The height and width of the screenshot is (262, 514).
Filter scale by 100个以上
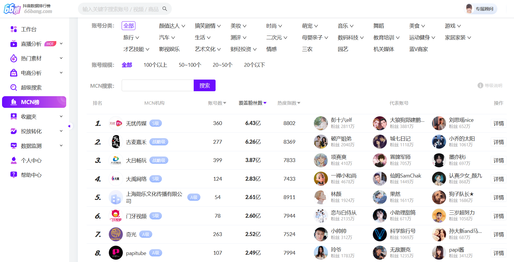155,65
